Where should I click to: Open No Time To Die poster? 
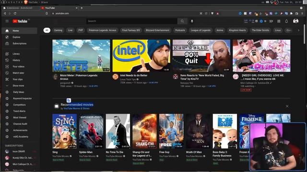(x=118, y=131)
